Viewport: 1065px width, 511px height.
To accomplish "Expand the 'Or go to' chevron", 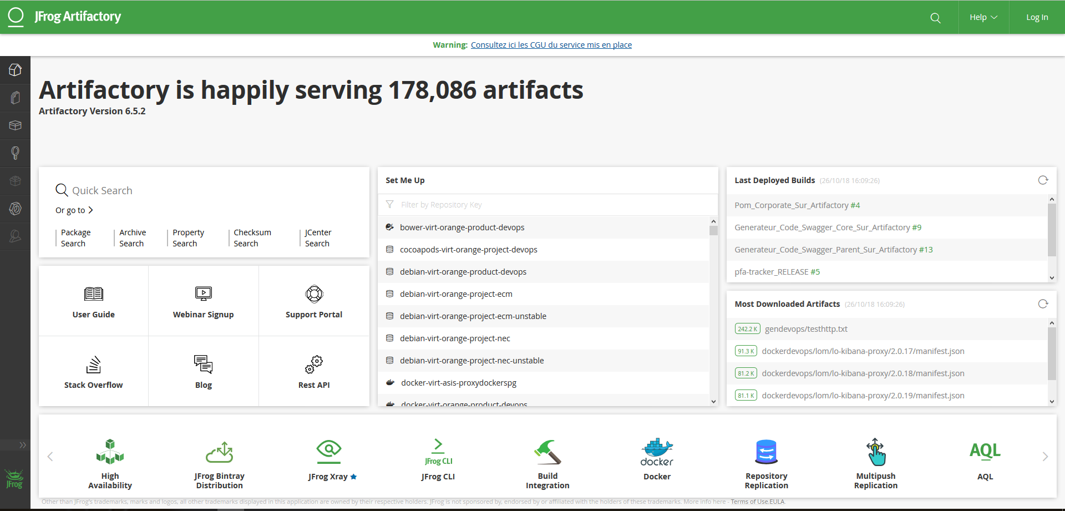I will pyautogui.click(x=90, y=210).
